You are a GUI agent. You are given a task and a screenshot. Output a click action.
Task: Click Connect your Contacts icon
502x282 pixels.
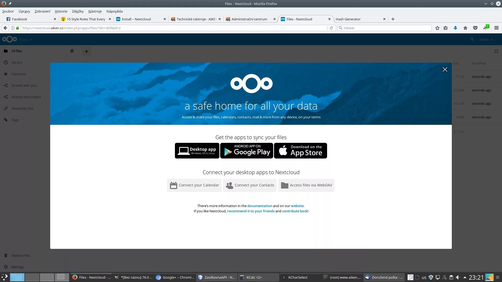[x=229, y=185]
